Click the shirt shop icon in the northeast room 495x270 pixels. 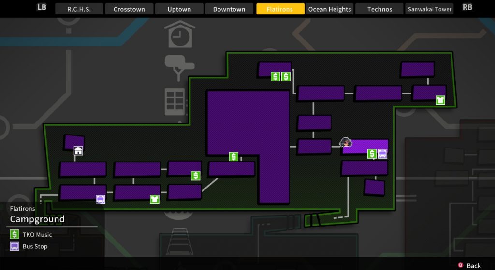(440, 100)
